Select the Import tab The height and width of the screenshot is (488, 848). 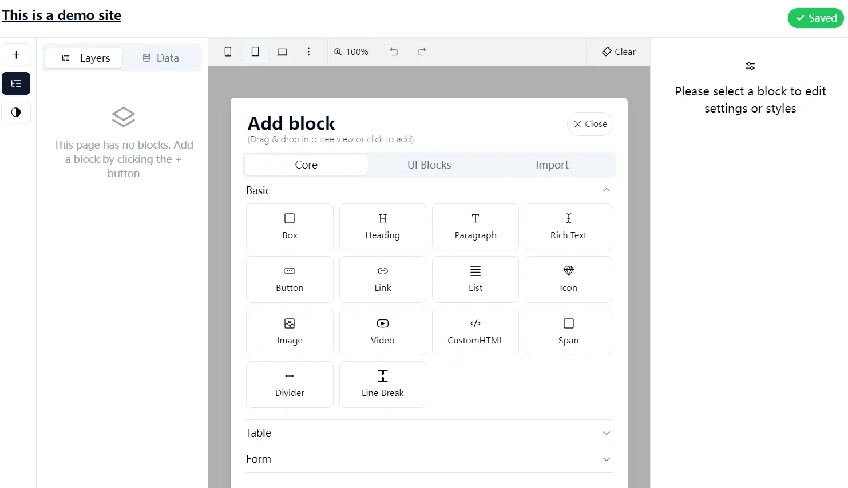coord(552,165)
